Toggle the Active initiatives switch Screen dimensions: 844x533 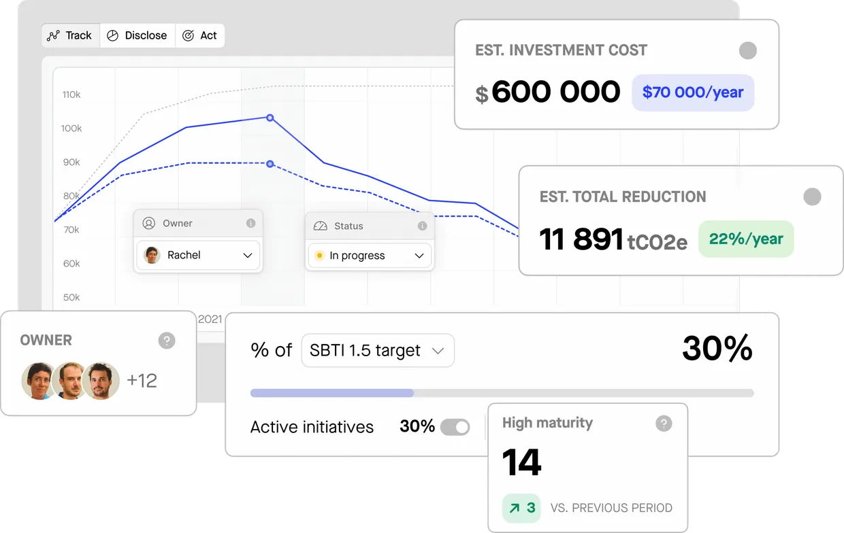[x=457, y=426]
